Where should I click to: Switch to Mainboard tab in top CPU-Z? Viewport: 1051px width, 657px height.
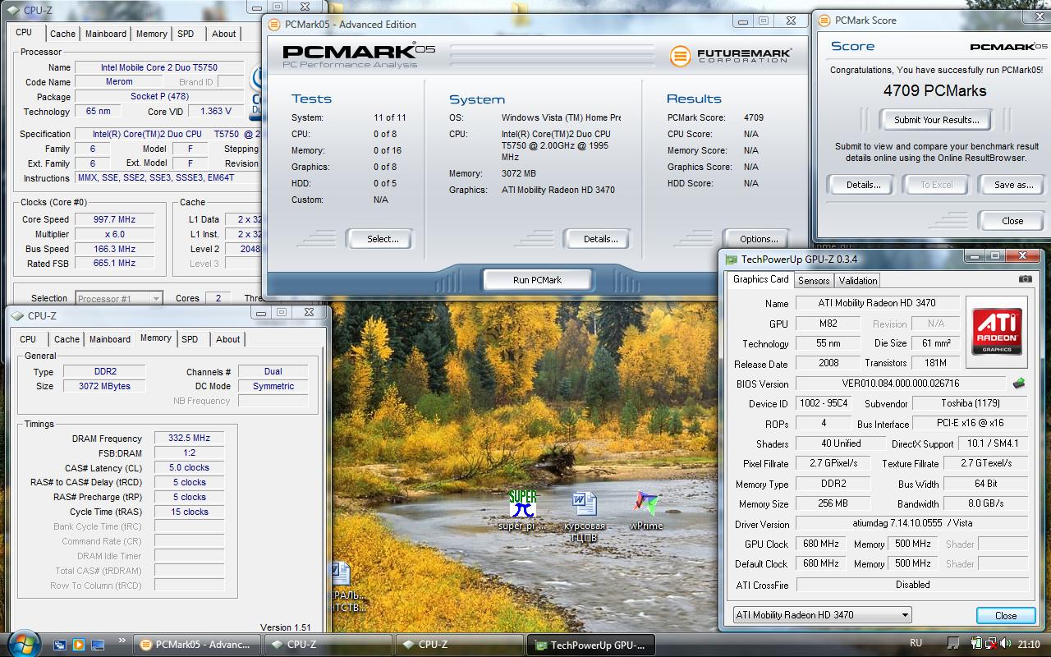[106, 34]
